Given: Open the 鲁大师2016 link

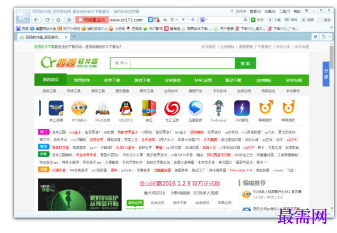Looking at the screenshot, I should (x=154, y=193).
